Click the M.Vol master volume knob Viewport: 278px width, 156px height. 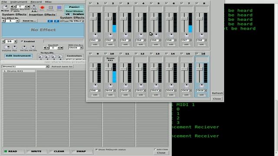5,7
